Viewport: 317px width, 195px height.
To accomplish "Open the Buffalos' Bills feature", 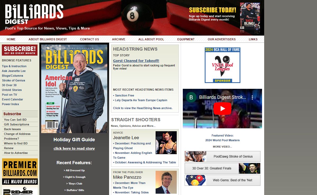I will point(74,190).
